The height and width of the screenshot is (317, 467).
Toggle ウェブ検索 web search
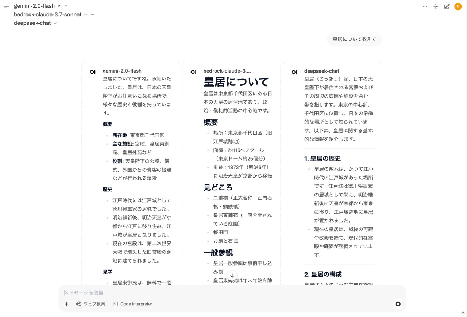pyautogui.click(x=90, y=304)
